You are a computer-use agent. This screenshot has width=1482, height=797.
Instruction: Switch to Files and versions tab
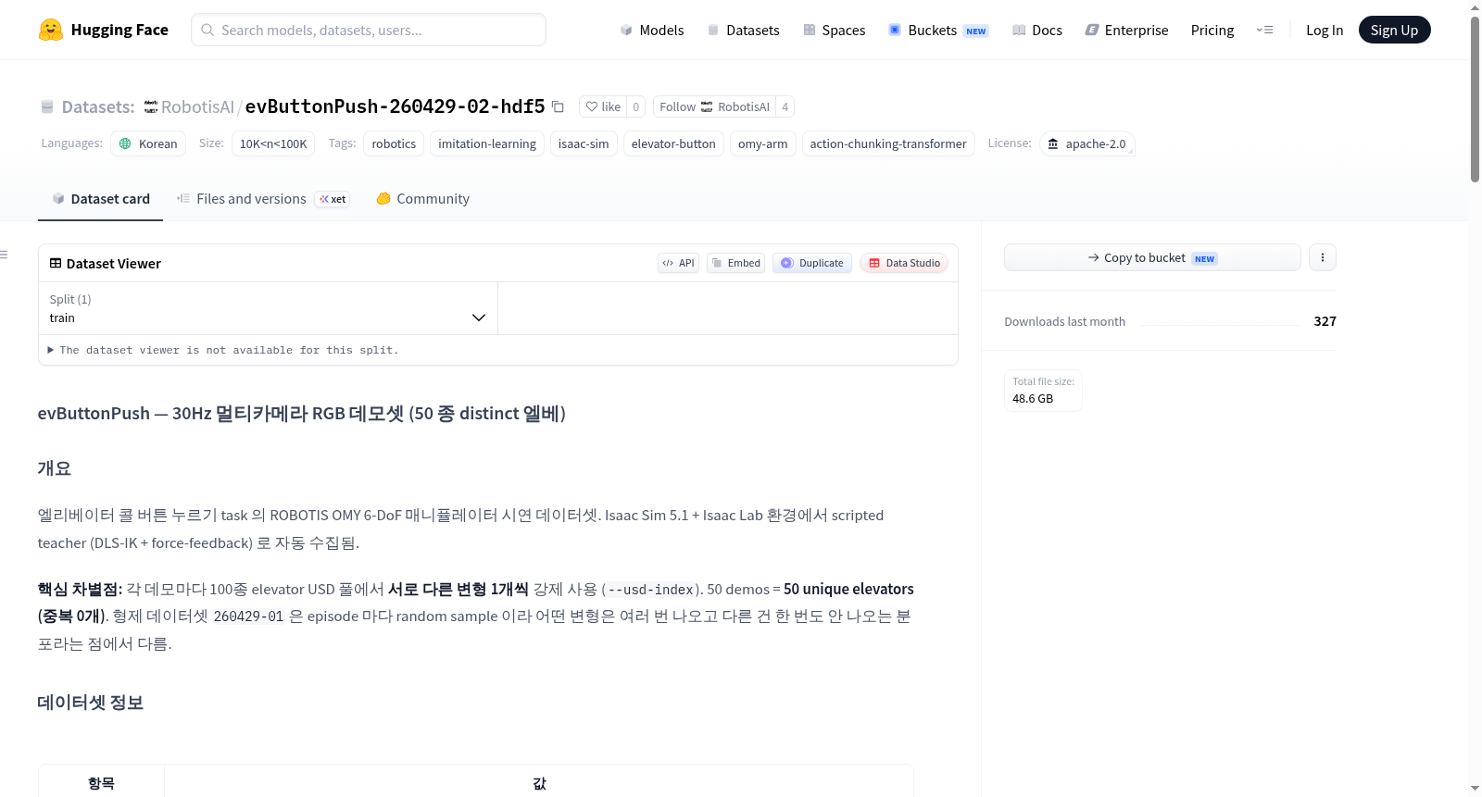point(263,199)
